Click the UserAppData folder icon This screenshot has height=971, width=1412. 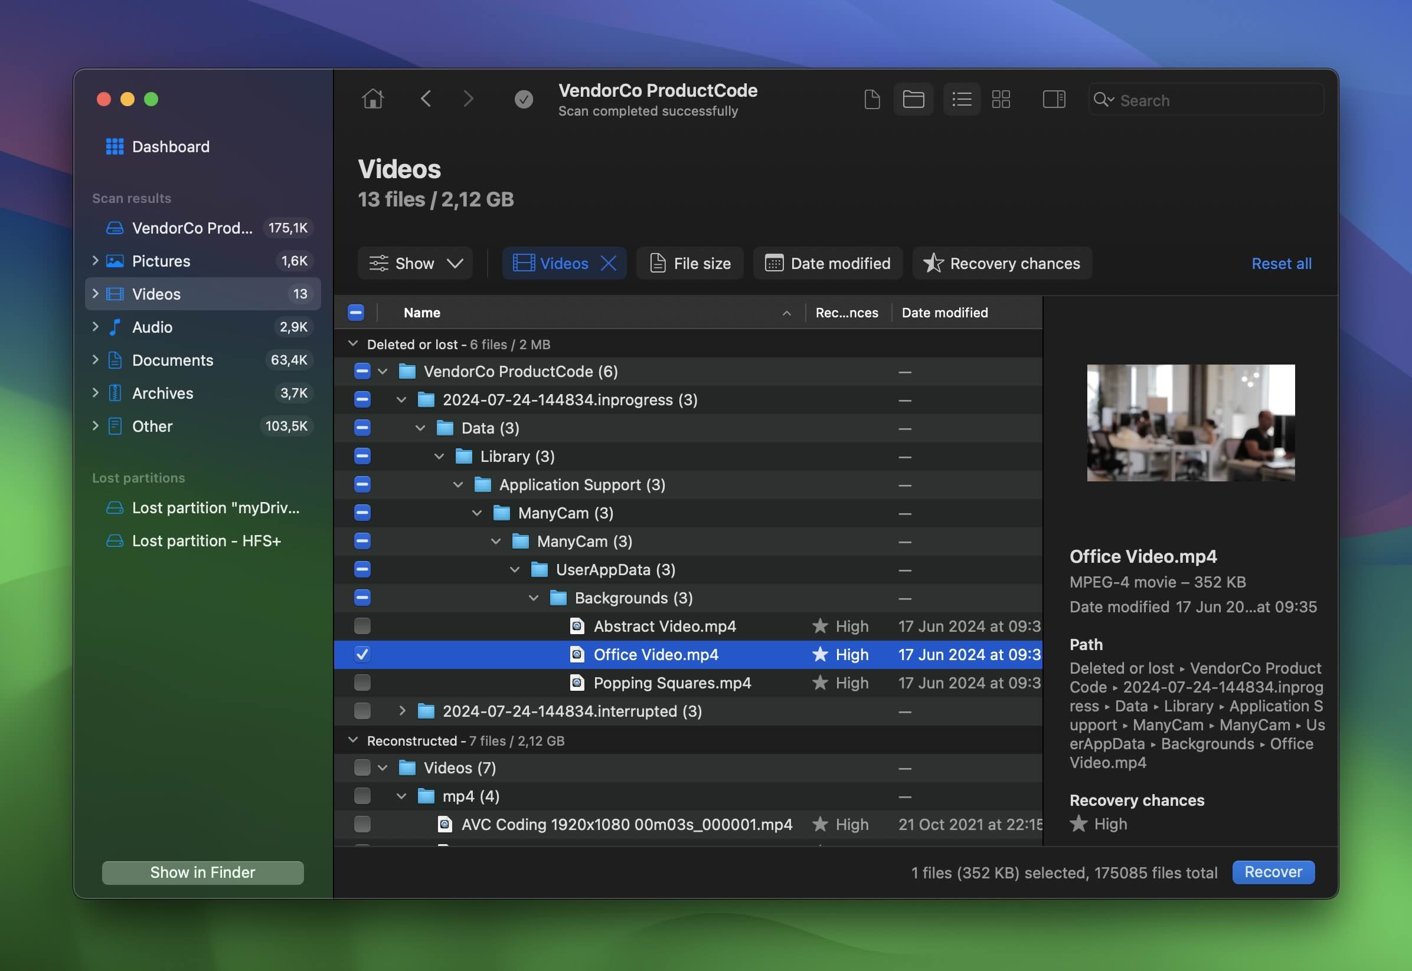[539, 569]
